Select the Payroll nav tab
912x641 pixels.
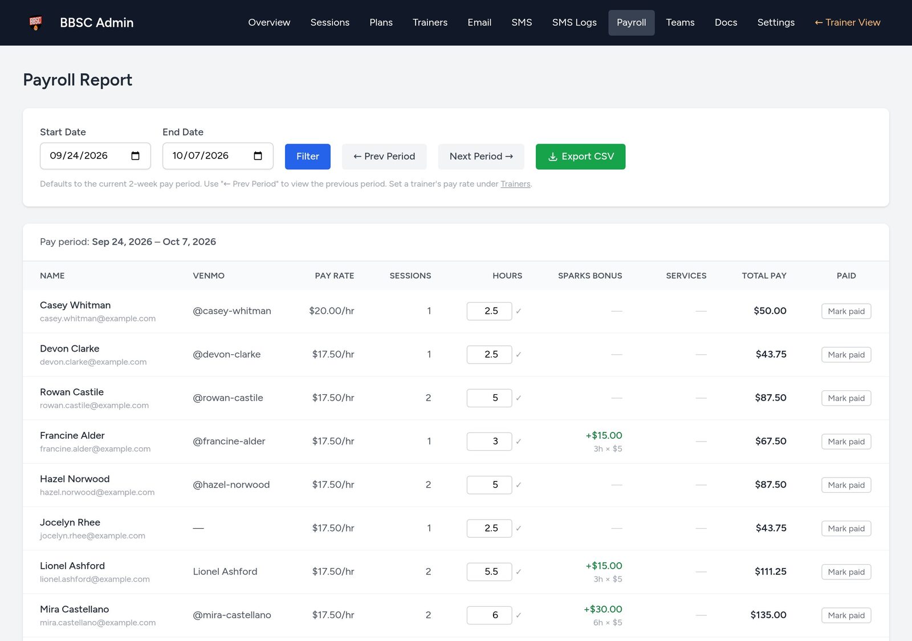point(631,23)
